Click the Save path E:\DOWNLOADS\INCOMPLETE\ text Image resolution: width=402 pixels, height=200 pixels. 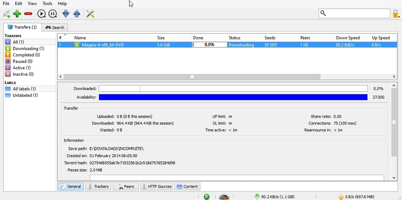tap(117, 149)
